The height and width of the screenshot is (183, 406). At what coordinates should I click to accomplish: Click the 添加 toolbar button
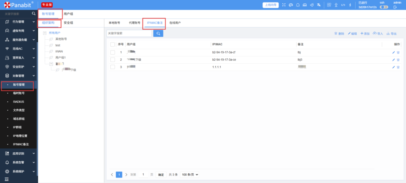pyautogui.click(x=365, y=34)
